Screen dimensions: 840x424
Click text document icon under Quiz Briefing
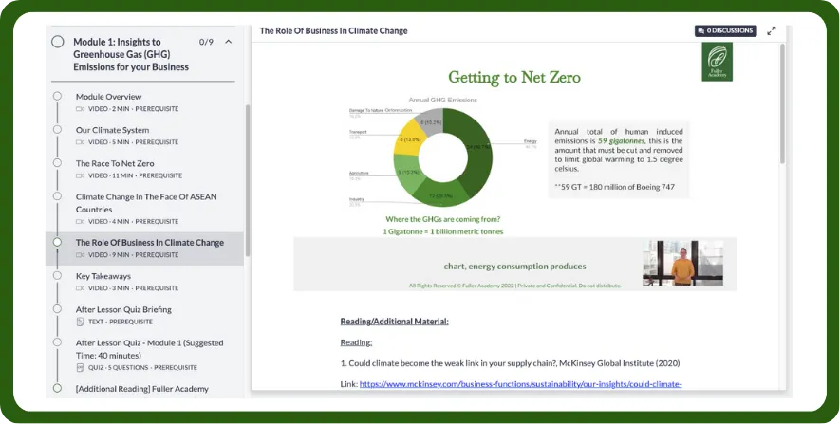click(81, 322)
